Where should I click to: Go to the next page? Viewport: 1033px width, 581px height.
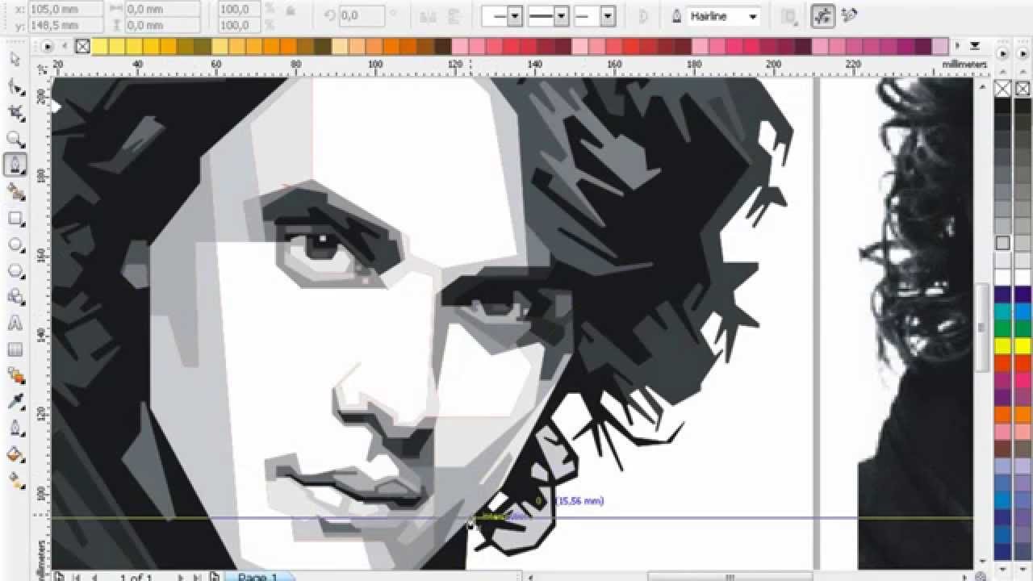click(x=180, y=576)
